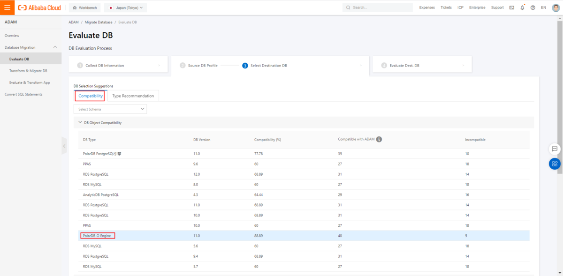The height and width of the screenshot is (276, 563).
Task: Open Overview in the sidebar
Action: 12,36
